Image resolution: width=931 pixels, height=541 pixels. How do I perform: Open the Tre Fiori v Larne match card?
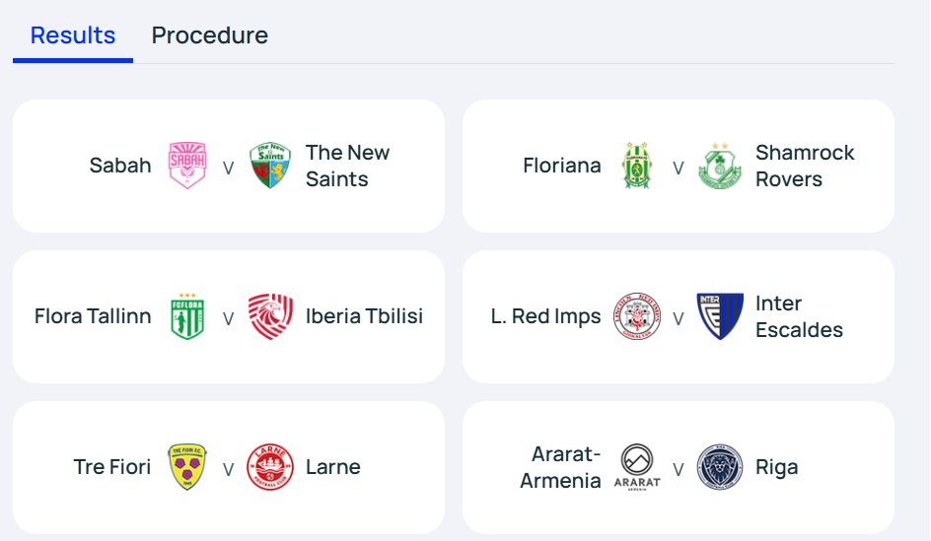click(229, 467)
